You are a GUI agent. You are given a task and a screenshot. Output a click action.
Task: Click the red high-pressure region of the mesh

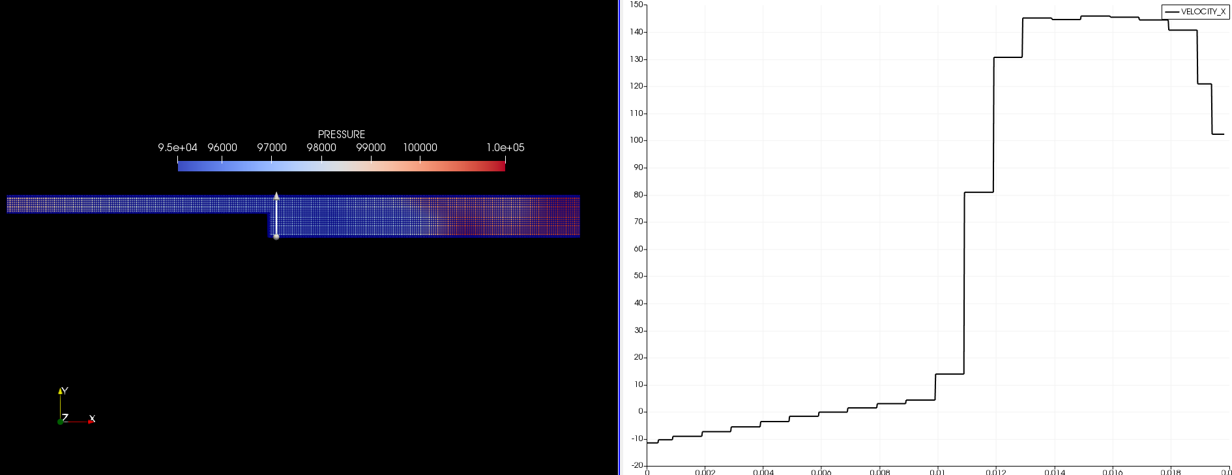[x=548, y=215]
